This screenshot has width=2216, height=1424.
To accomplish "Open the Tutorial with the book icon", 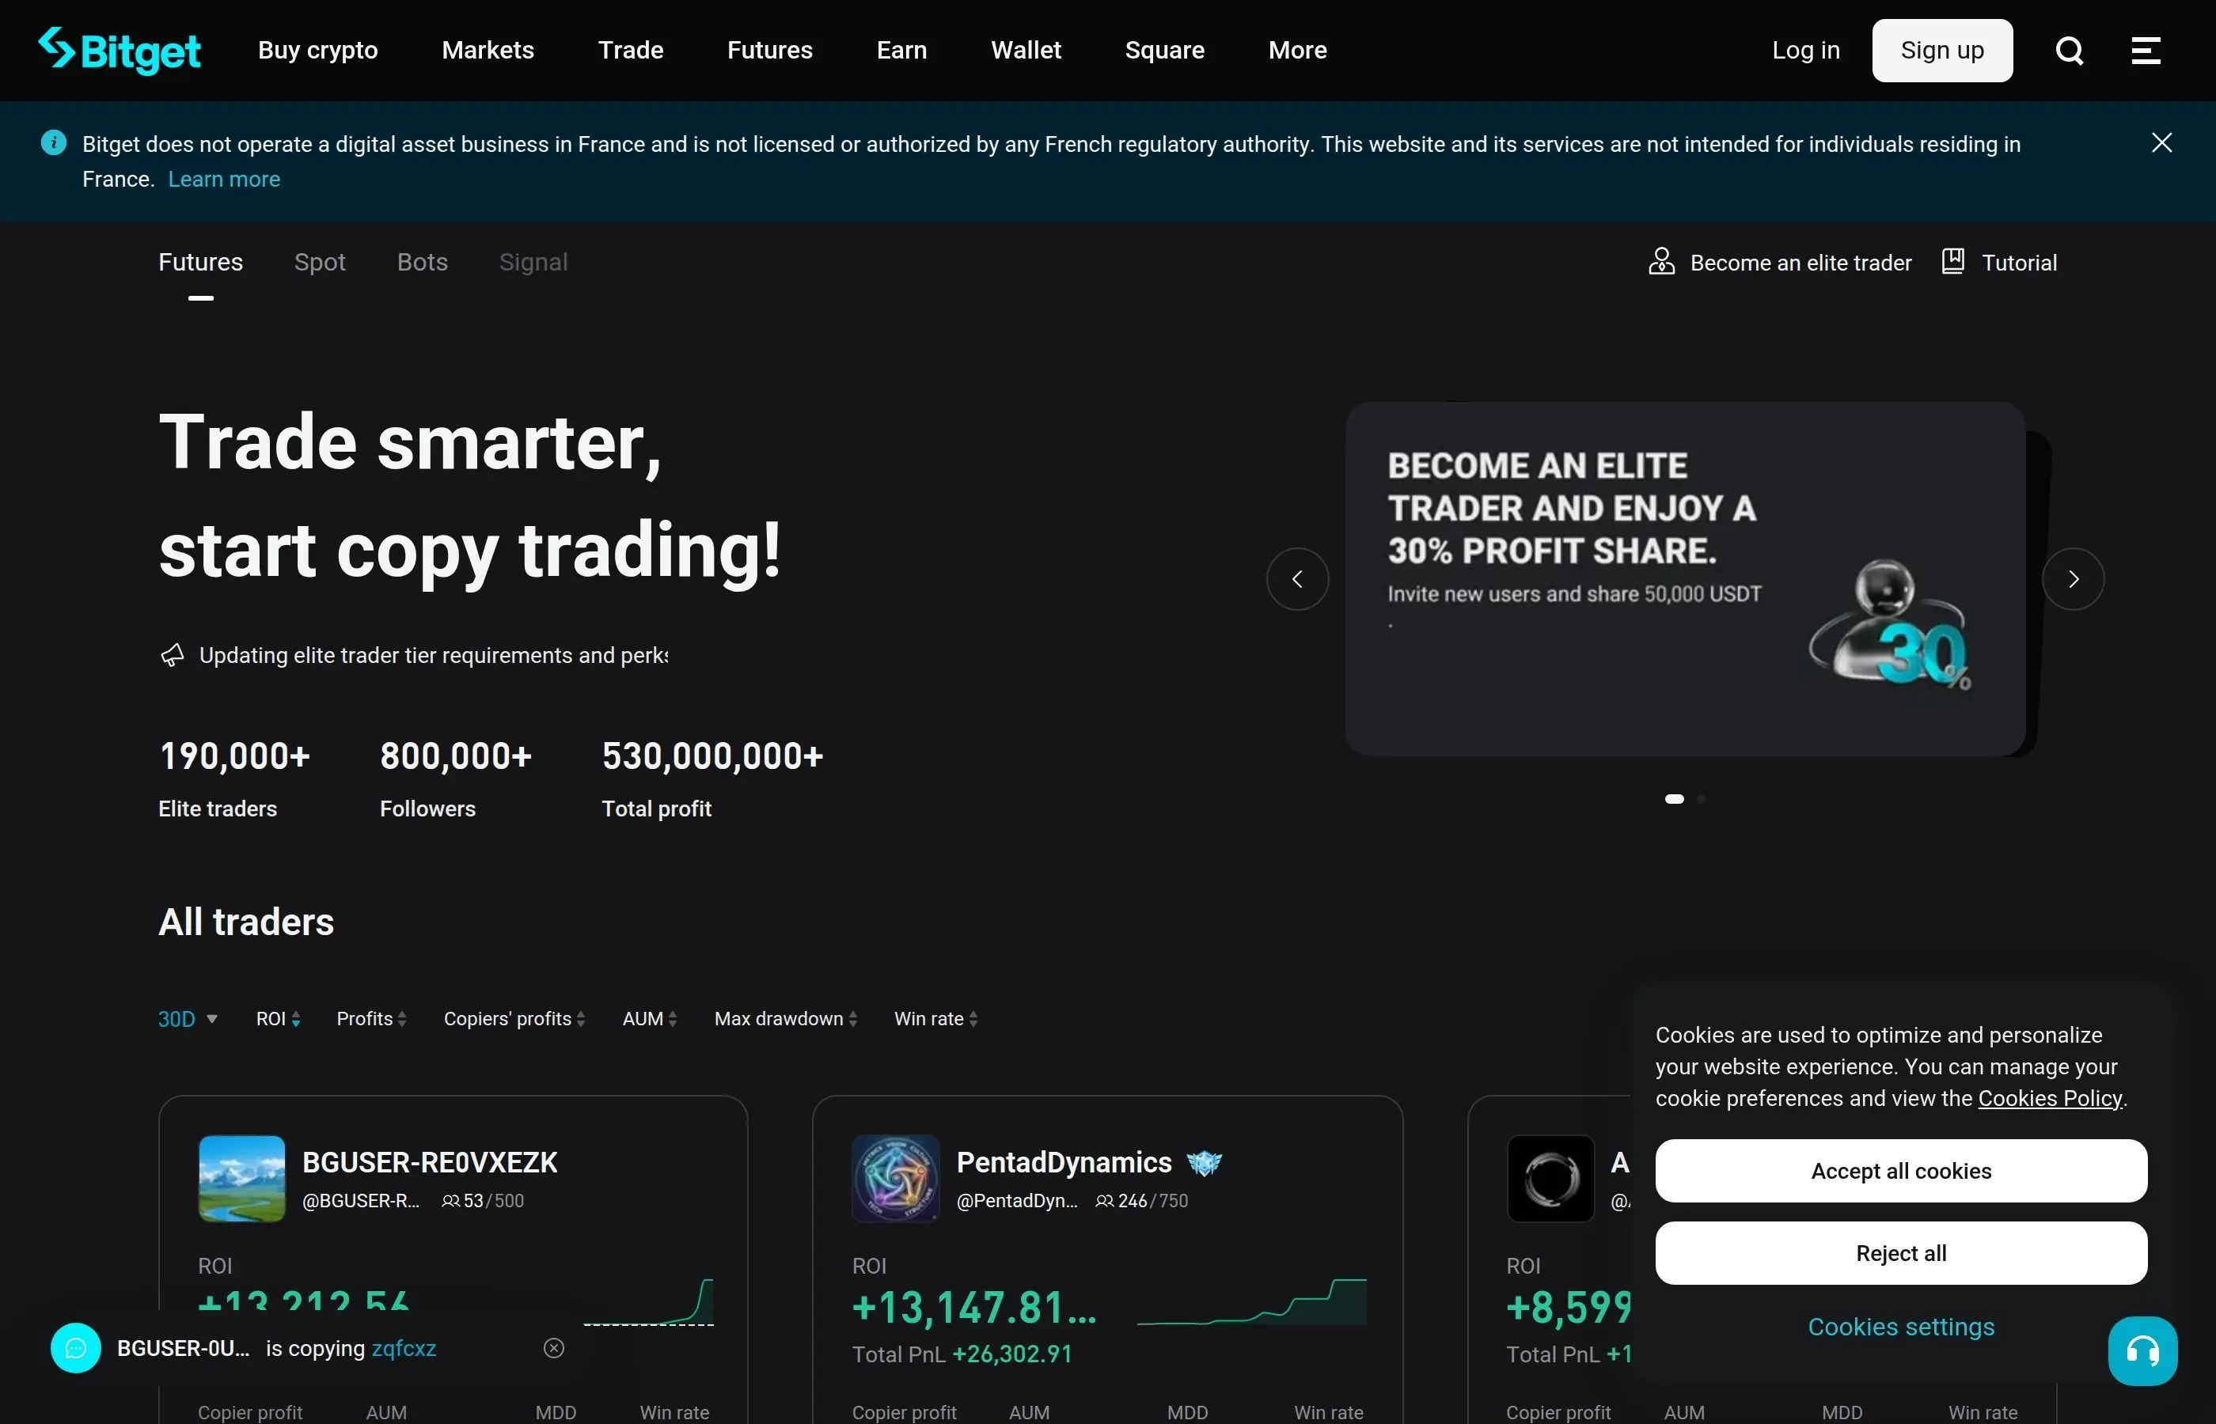I will tap(1952, 262).
